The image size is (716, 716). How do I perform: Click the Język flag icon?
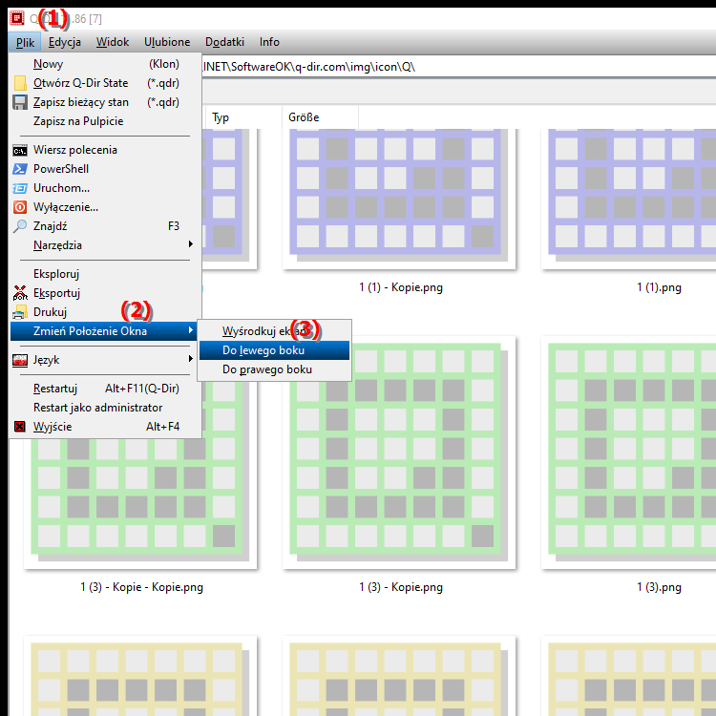point(20,360)
